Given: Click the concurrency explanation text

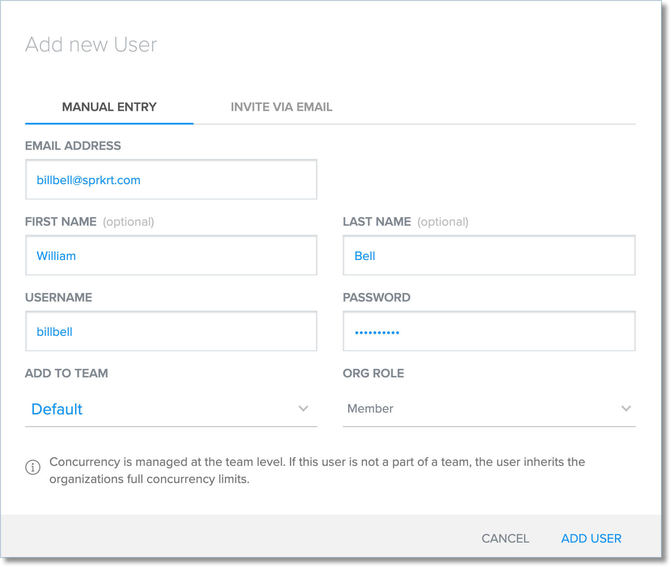Looking at the screenshot, I should [x=317, y=469].
